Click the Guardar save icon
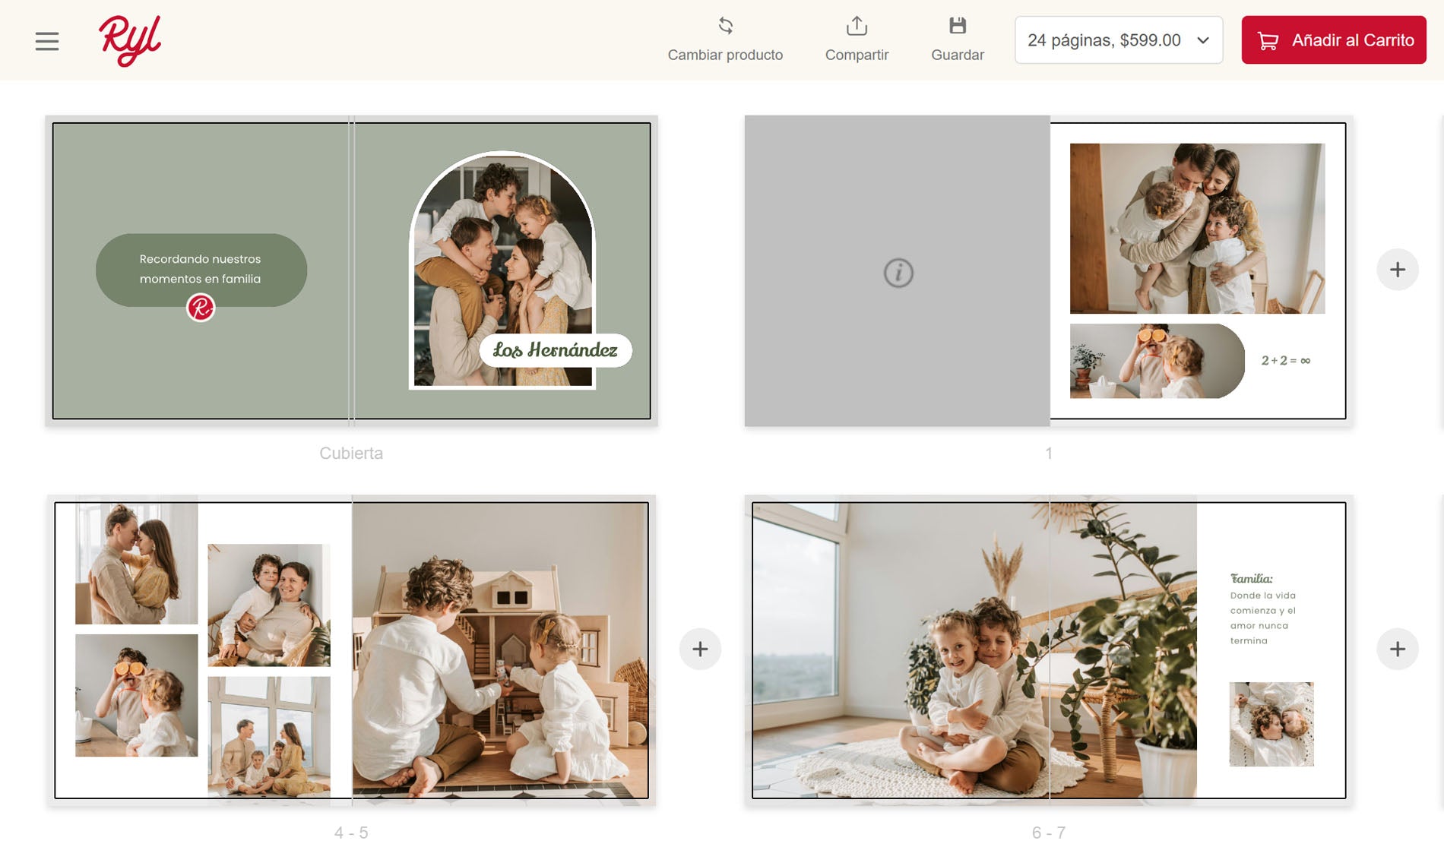This screenshot has width=1444, height=866. [x=957, y=27]
